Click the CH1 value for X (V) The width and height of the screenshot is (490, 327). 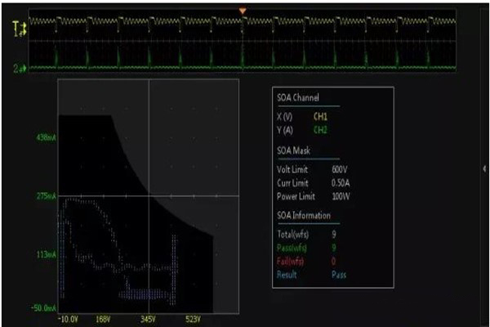point(320,116)
